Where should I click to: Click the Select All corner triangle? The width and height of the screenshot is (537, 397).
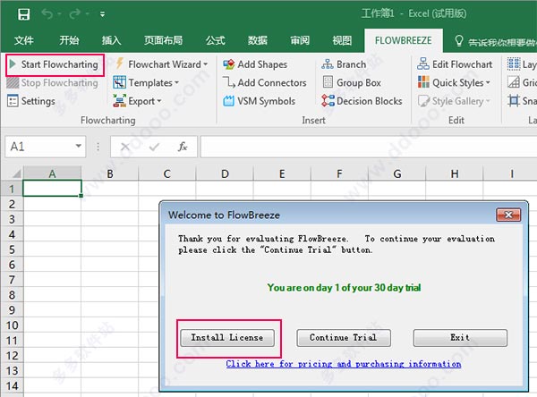coord(16,173)
